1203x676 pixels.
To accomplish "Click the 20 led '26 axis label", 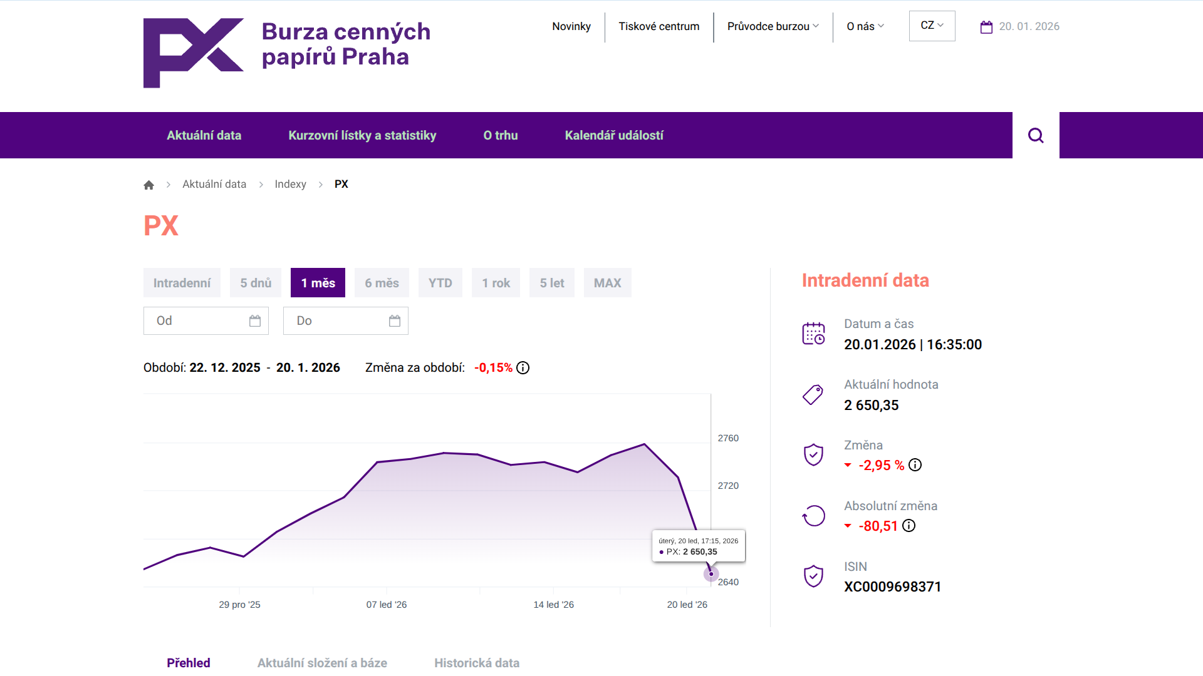I will (x=687, y=605).
